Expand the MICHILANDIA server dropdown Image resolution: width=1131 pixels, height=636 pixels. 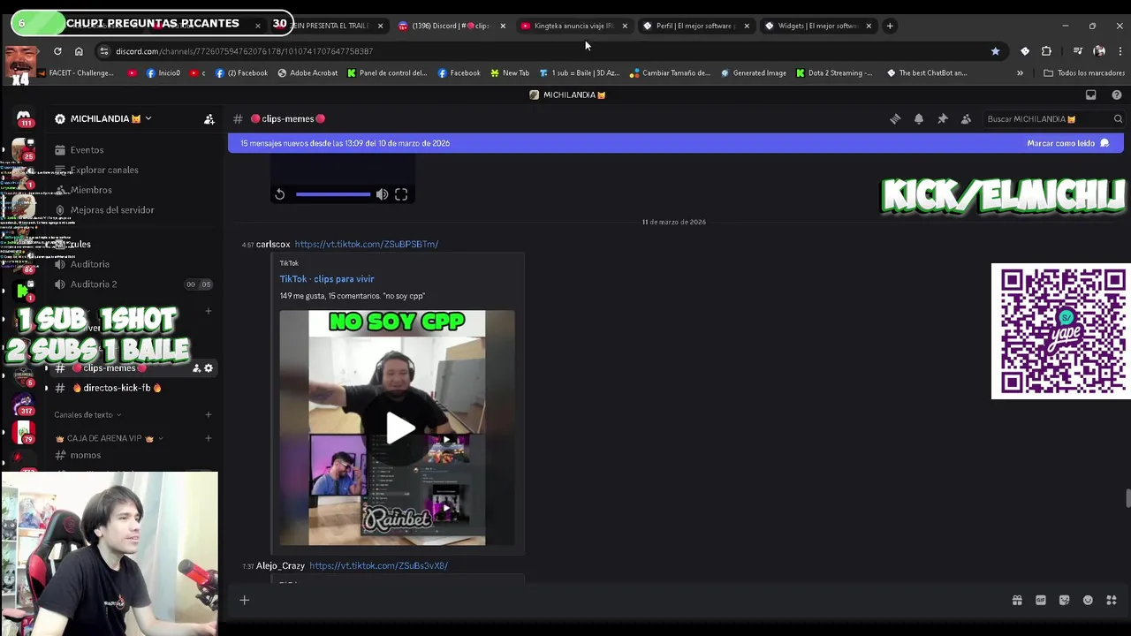pos(148,118)
